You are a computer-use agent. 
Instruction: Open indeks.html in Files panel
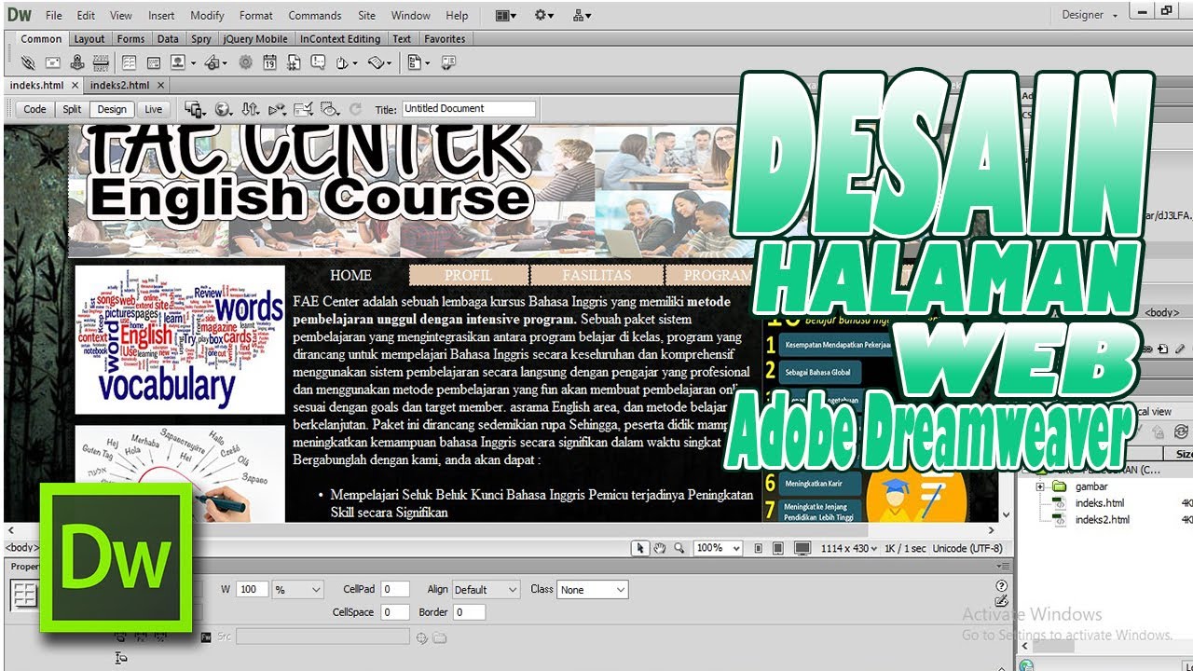[x=1099, y=503]
